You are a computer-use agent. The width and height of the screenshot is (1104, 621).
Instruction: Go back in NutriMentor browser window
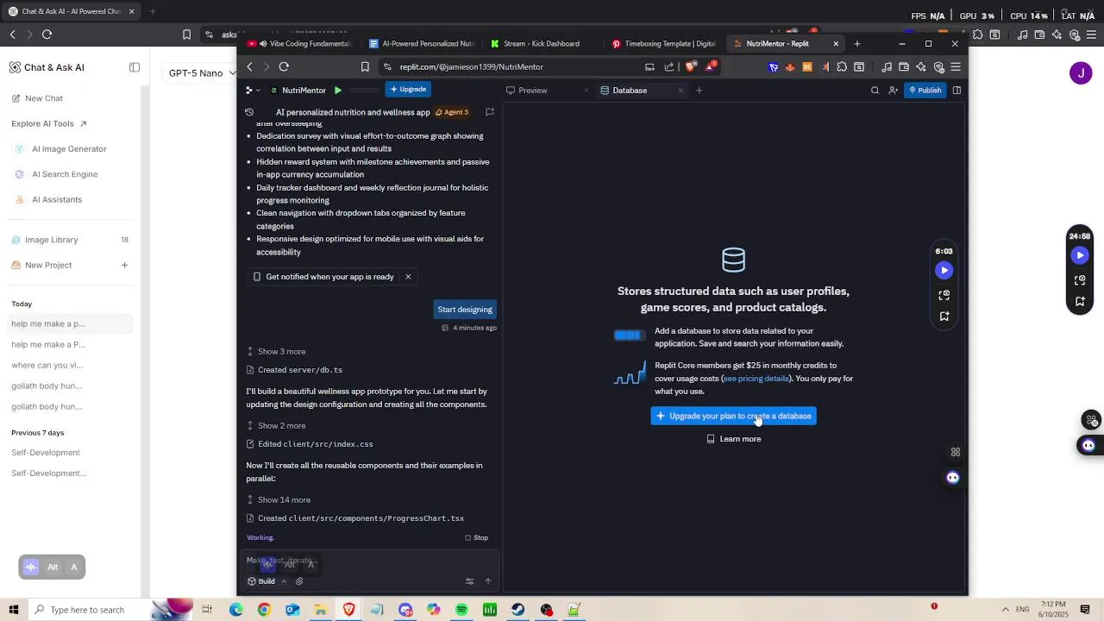[249, 66]
